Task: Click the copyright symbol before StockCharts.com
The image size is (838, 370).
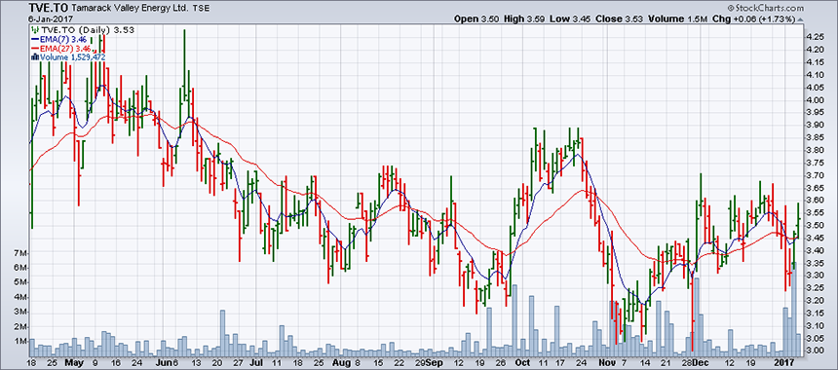Action: click(x=731, y=9)
